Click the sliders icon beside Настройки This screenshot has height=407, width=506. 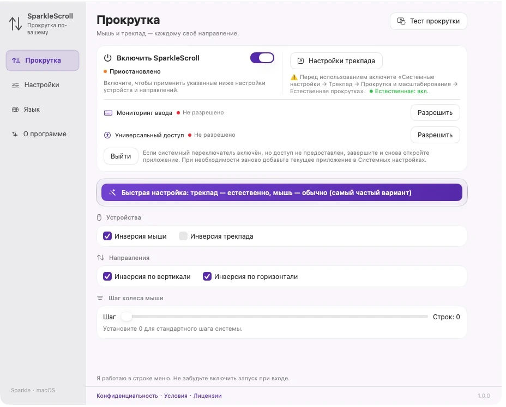(15, 85)
